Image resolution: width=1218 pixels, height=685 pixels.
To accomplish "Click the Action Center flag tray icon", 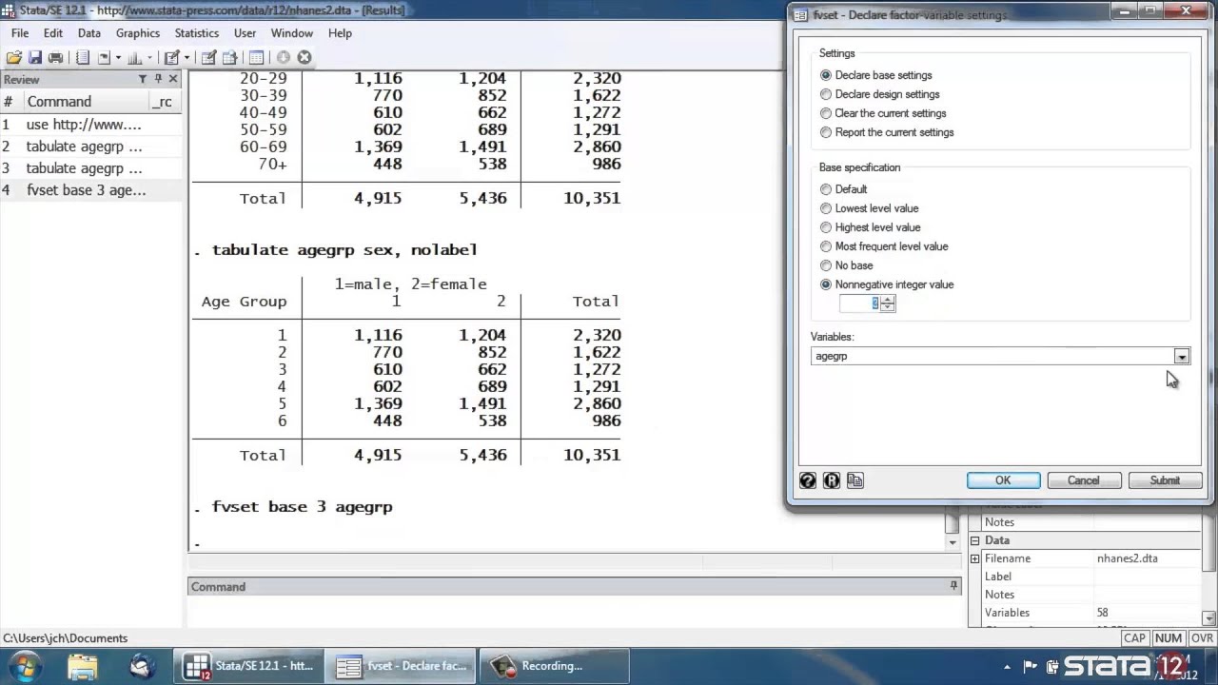I will (x=1029, y=666).
